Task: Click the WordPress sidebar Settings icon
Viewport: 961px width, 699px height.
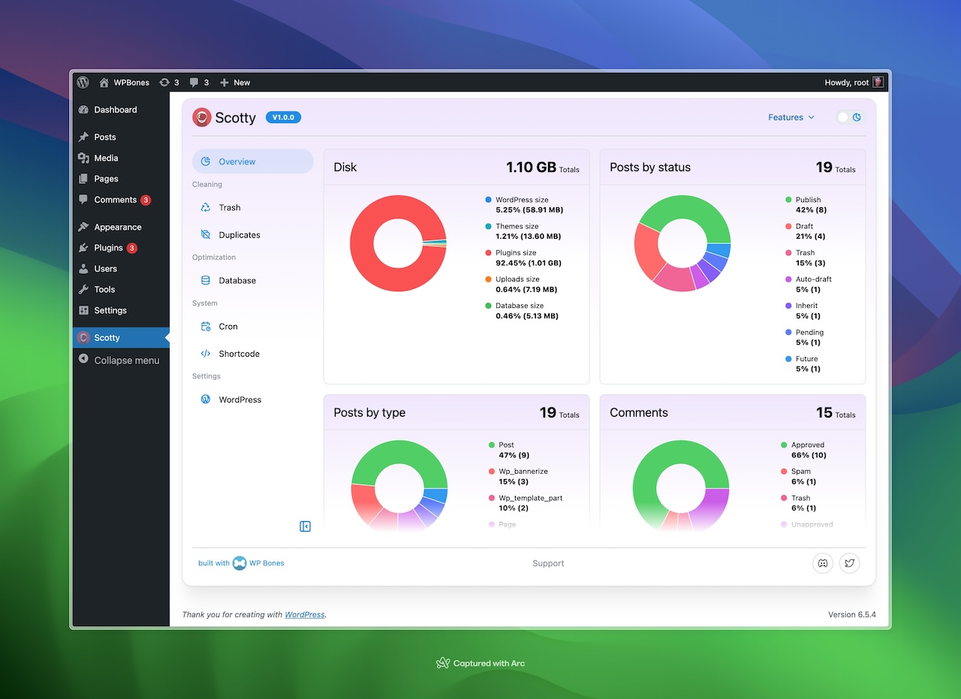Action: tap(83, 310)
